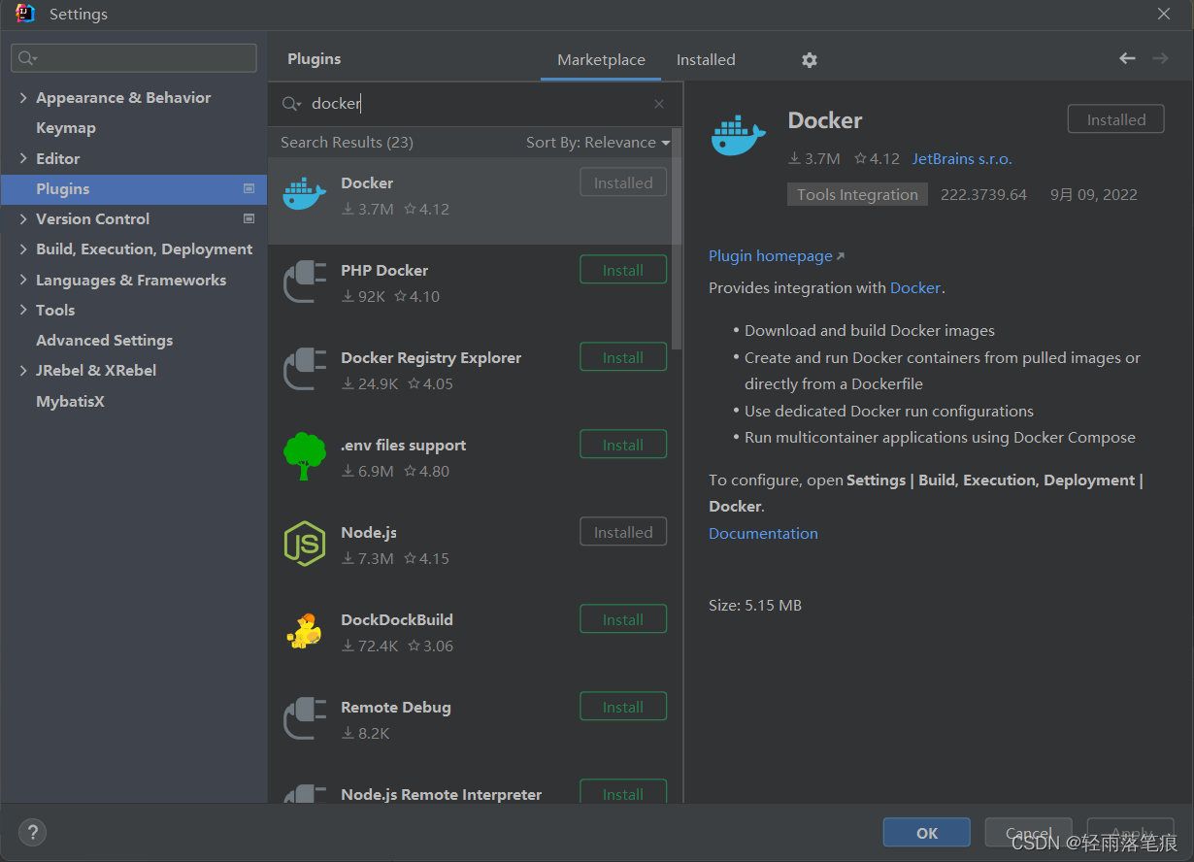Open help with the question mark button
This screenshot has height=862, width=1194.
point(32,832)
